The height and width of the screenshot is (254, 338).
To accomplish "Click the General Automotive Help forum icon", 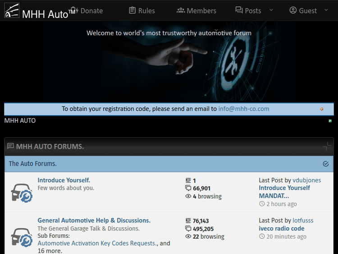I will pos(21,236).
